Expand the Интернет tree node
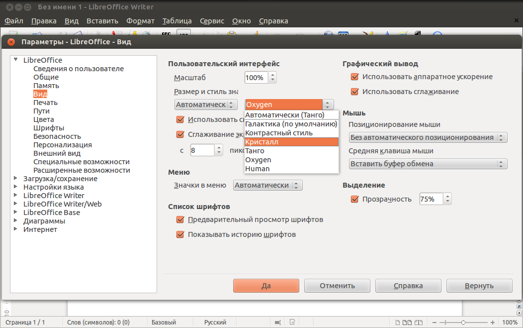Screen dimensions: 523x328 [16, 229]
